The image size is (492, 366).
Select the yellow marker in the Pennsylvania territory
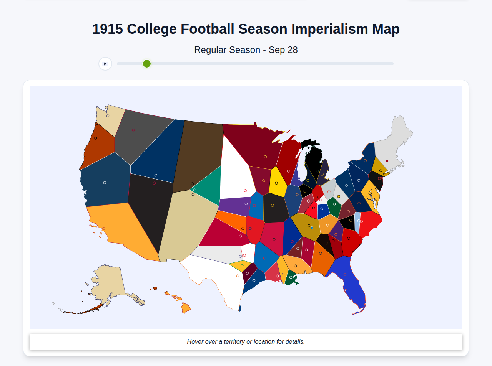point(339,196)
